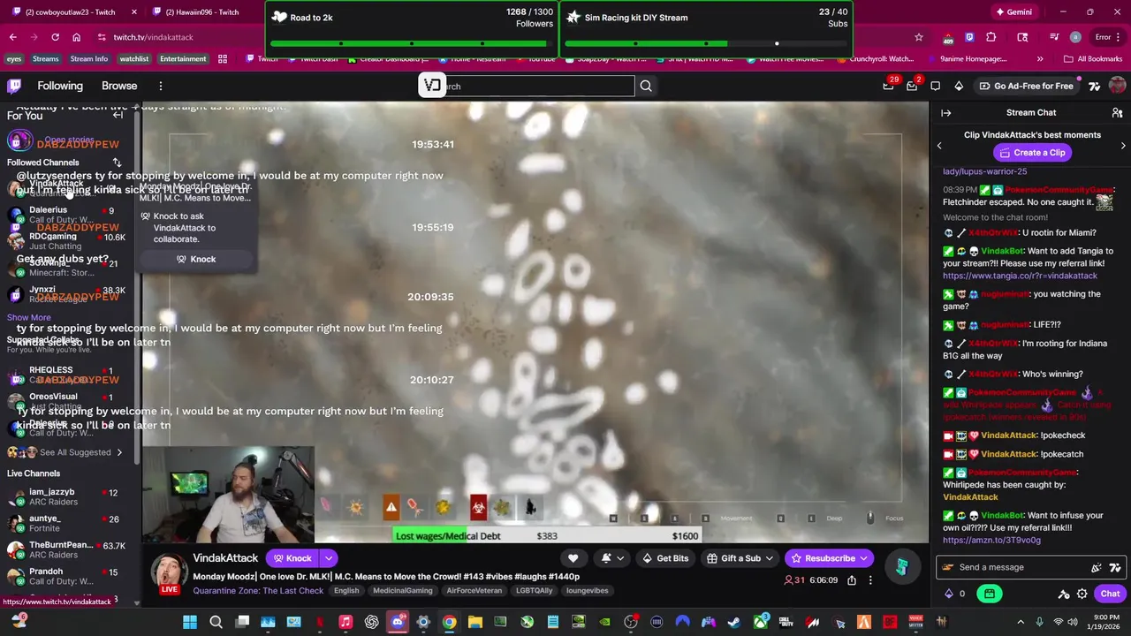Open the green channel points chest button
1131x636 pixels.
[x=990, y=594]
